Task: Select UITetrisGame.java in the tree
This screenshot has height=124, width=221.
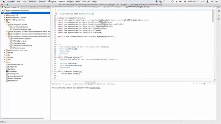Action: pyautogui.click(x=19, y=41)
